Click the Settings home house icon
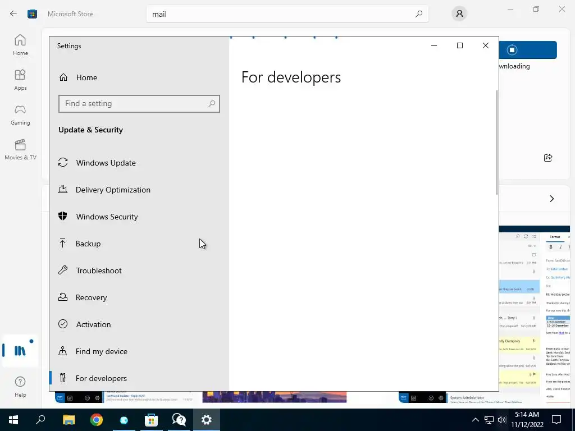Image resolution: width=575 pixels, height=431 pixels. tap(63, 77)
